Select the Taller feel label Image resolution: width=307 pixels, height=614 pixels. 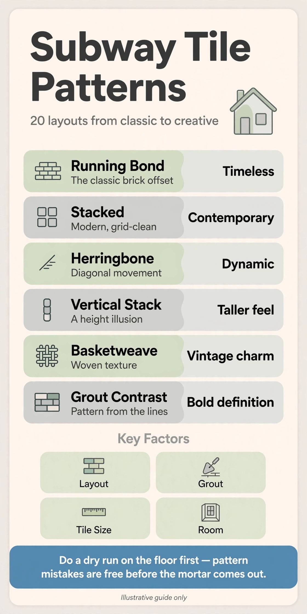[x=246, y=310]
